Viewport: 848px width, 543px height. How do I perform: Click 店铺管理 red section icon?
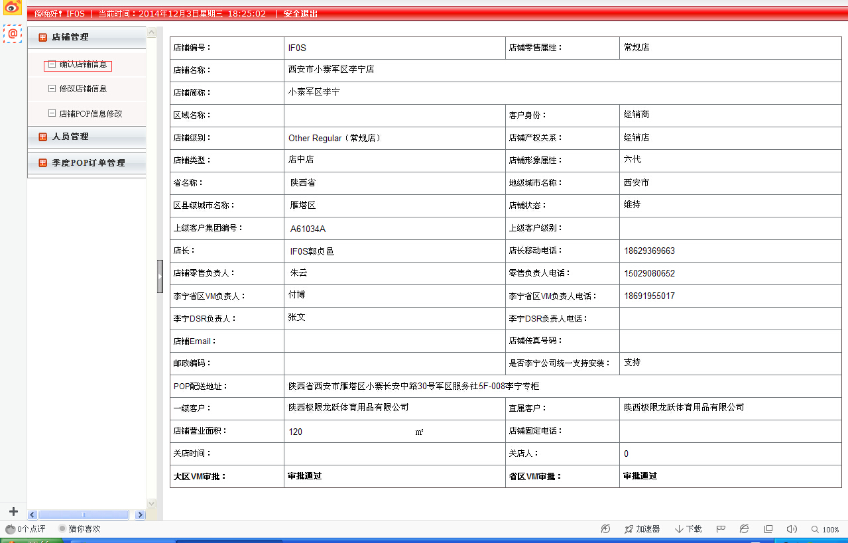pos(42,37)
